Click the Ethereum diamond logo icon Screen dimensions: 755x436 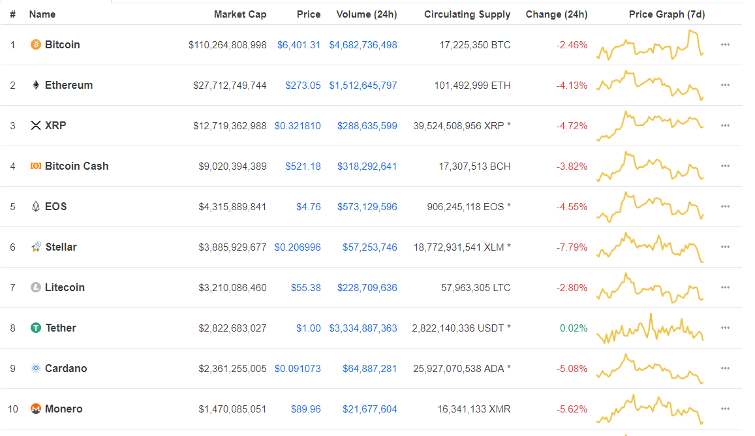[x=36, y=85]
